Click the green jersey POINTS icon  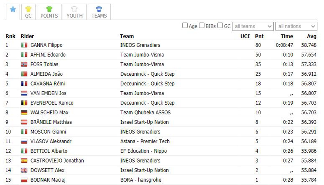[49, 9]
